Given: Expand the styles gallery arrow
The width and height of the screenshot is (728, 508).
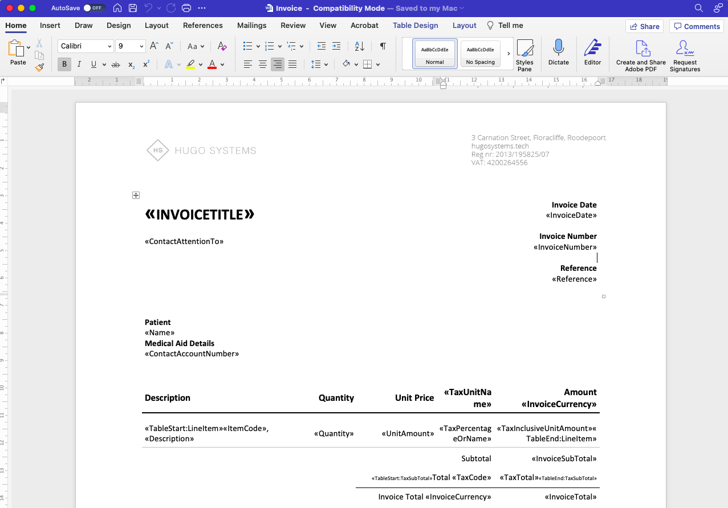Looking at the screenshot, I should [x=509, y=54].
